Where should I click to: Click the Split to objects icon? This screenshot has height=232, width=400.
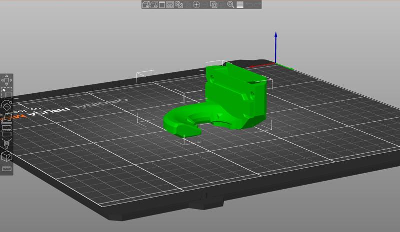click(213, 4)
